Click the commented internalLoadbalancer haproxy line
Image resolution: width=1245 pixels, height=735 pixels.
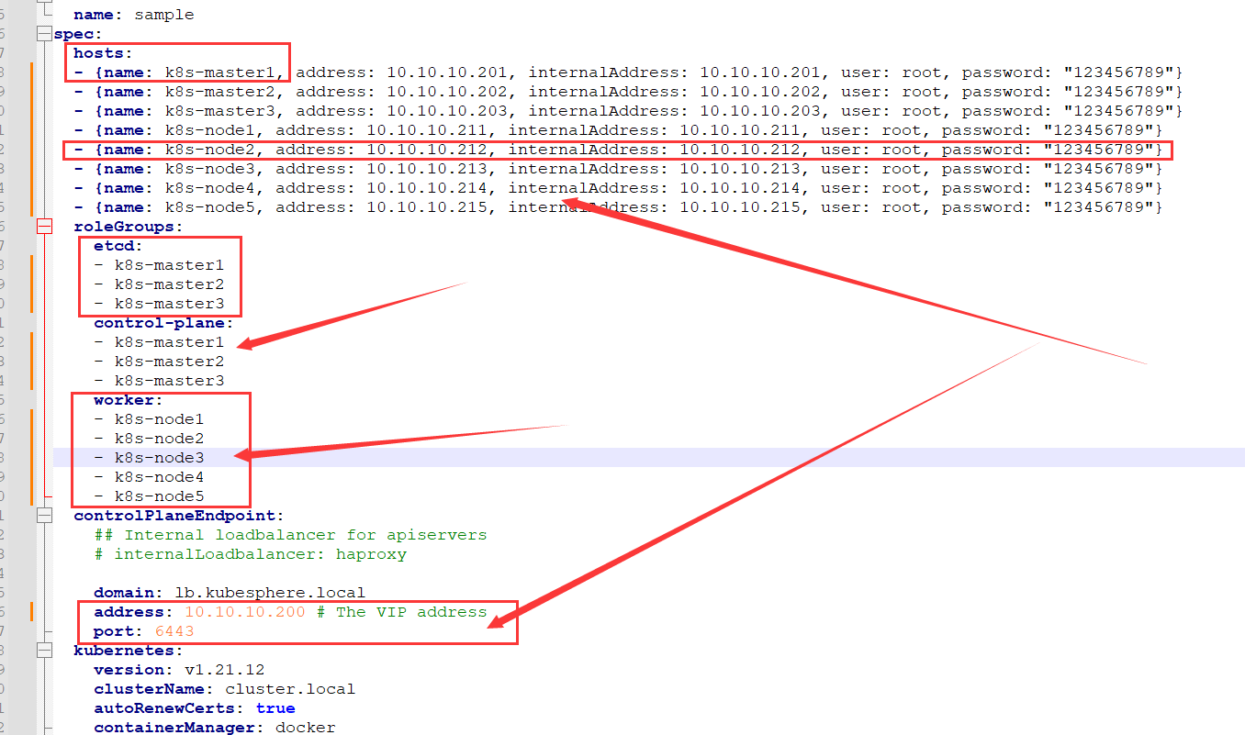(x=250, y=553)
